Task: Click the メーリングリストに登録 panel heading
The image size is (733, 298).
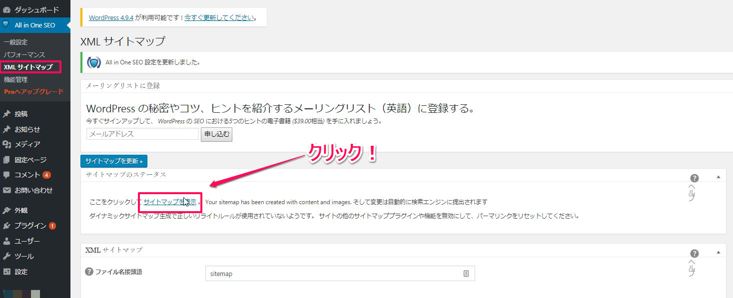Action: pyautogui.click(x=123, y=86)
